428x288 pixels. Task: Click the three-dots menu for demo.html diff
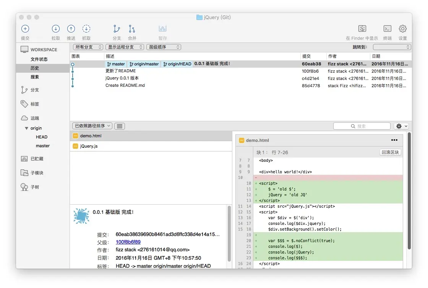(394, 140)
